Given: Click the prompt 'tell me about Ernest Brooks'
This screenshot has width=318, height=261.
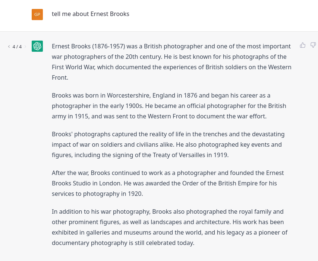Looking at the screenshot, I should 91,14.
